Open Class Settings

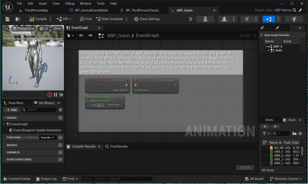coord(147,19)
